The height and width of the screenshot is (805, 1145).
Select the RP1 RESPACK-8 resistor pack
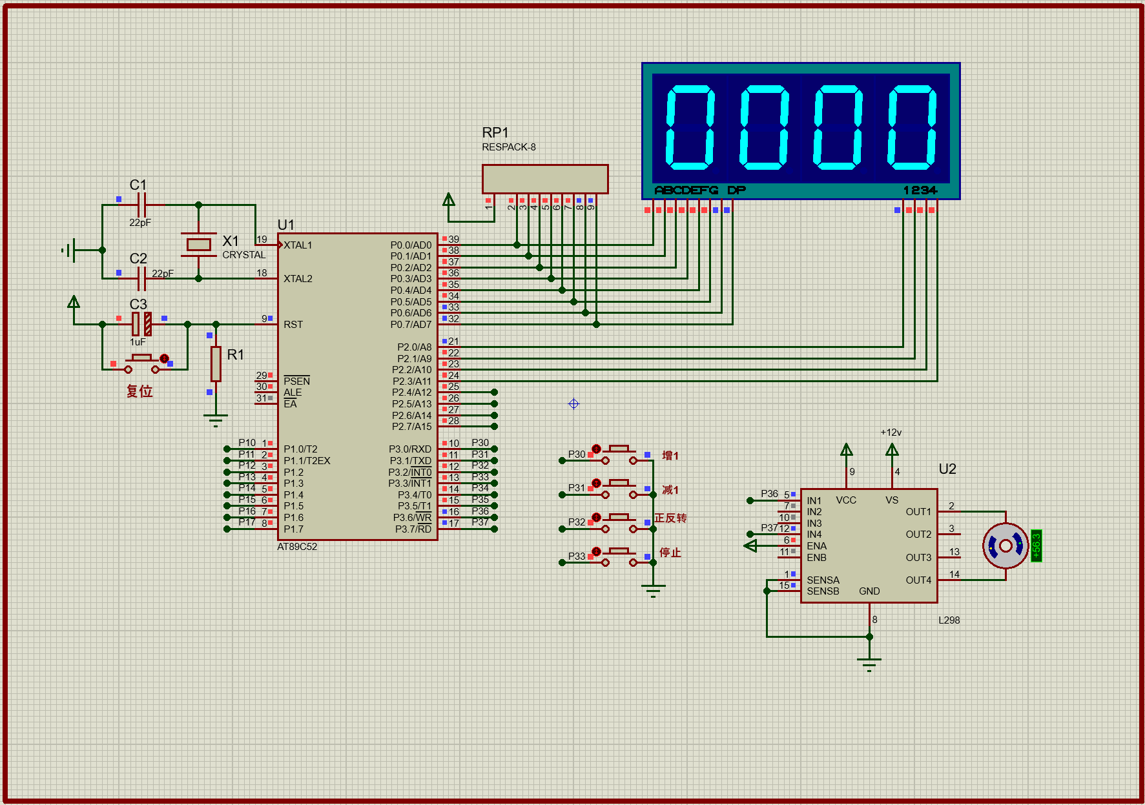point(545,179)
